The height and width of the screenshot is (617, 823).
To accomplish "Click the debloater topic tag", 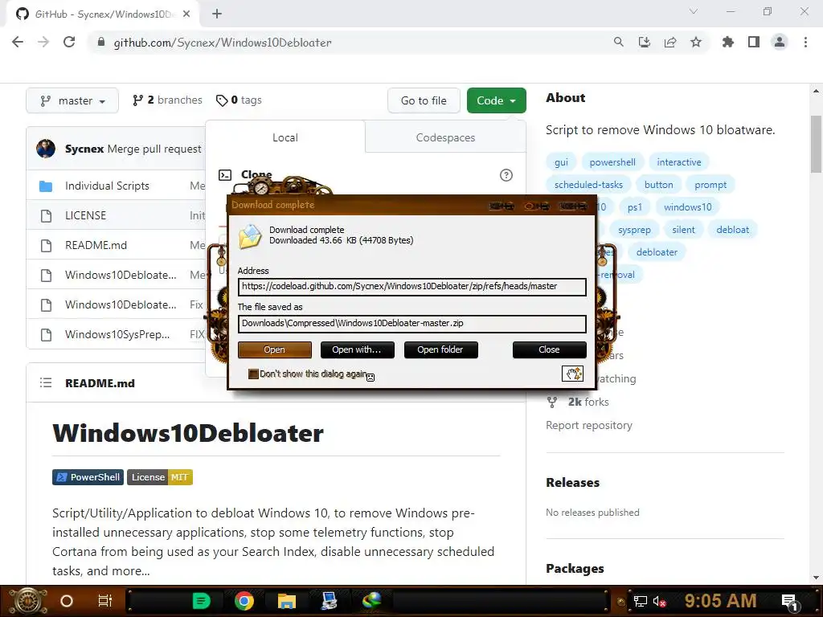I will (657, 251).
